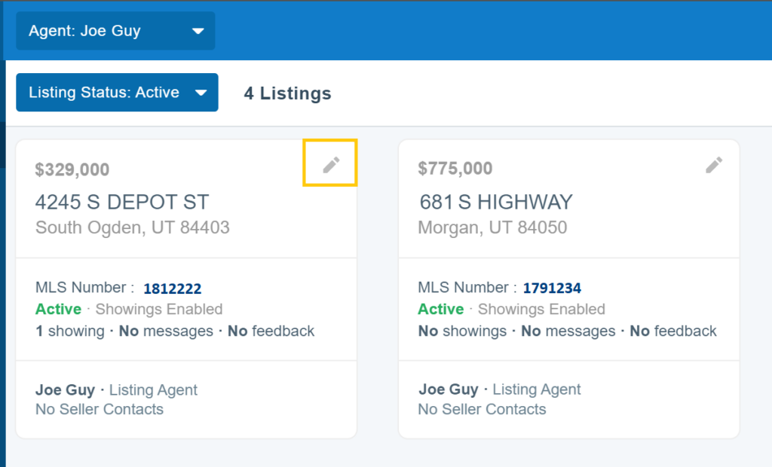Click the edit pencil on 4245 S Depot St listing
The height and width of the screenshot is (467, 772).
(x=331, y=165)
